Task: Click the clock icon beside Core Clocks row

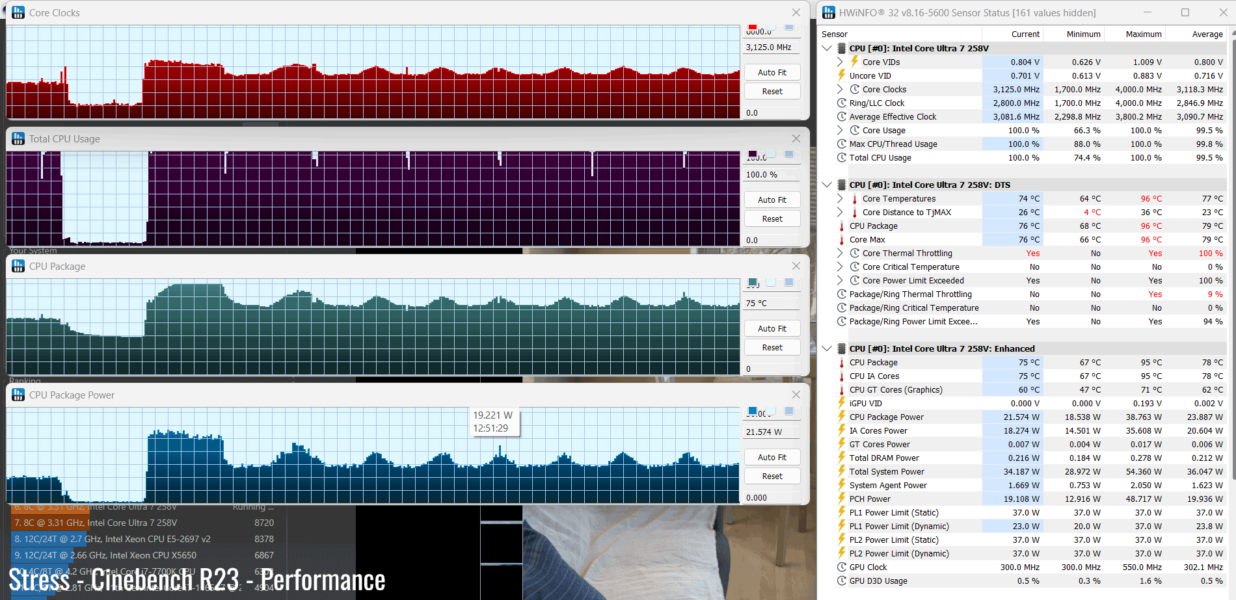Action: click(x=855, y=89)
